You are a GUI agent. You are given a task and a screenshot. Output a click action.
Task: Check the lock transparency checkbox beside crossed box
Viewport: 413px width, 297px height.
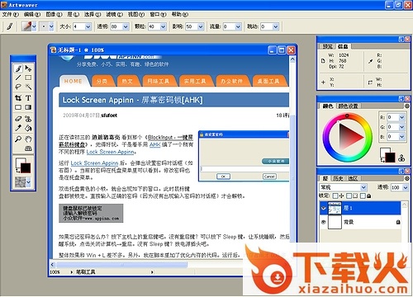[x=349, y=196]
